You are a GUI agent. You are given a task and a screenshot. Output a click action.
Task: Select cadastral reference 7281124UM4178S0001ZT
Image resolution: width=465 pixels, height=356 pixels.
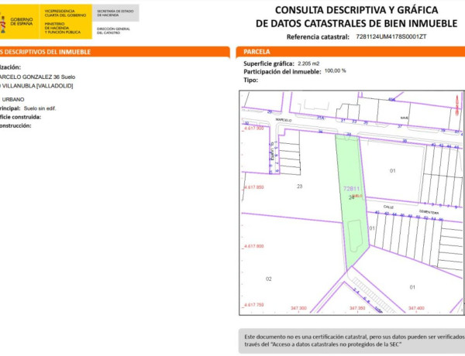coord(391,36)
